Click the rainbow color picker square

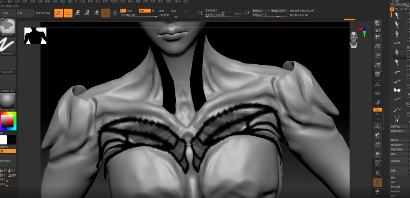pyautogui.click(x=8, y=121)
